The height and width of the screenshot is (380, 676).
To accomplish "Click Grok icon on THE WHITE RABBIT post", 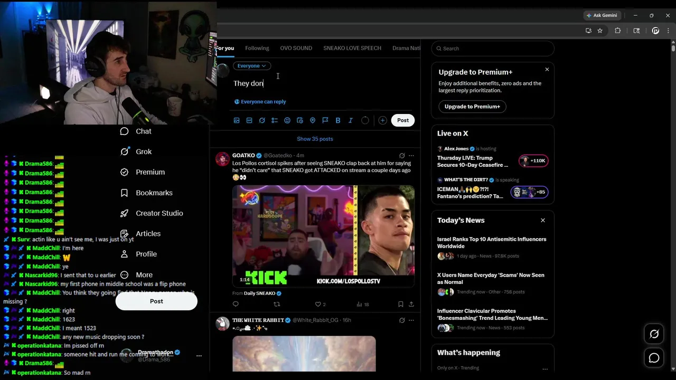I will [x=402, y=320].
